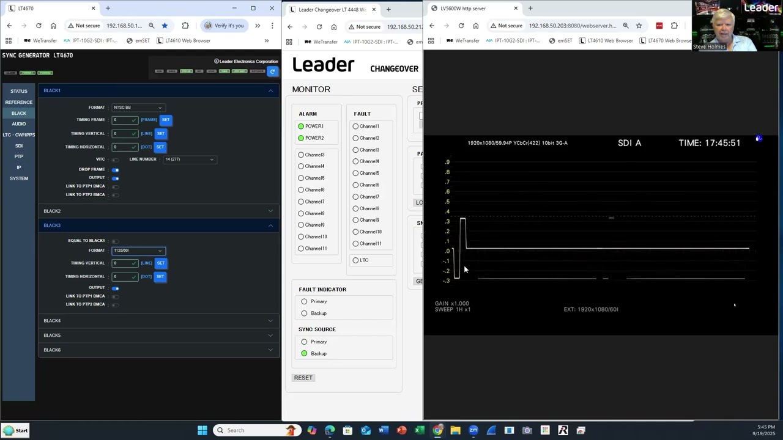Open LT4610 Web Browser bookmark in LT4670 window
Screen dimensions: 783x440
coord(184,40)
